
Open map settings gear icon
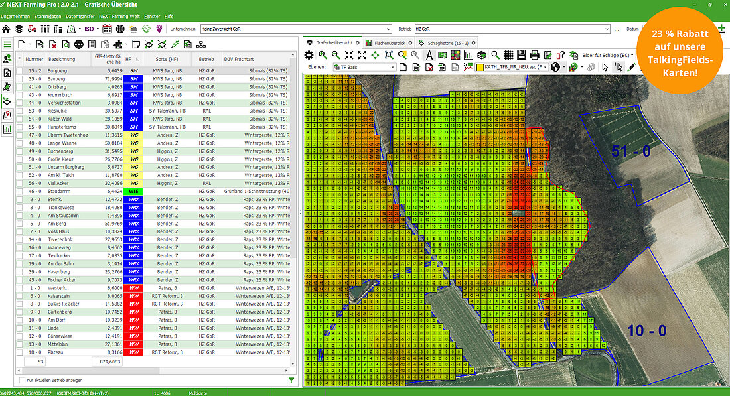click(309, 55)
